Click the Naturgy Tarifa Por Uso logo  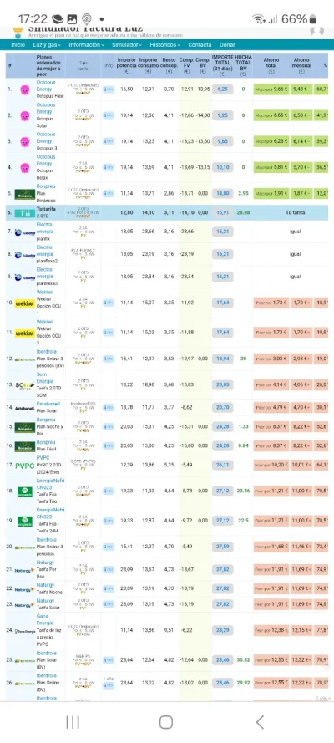click(24, 570)
